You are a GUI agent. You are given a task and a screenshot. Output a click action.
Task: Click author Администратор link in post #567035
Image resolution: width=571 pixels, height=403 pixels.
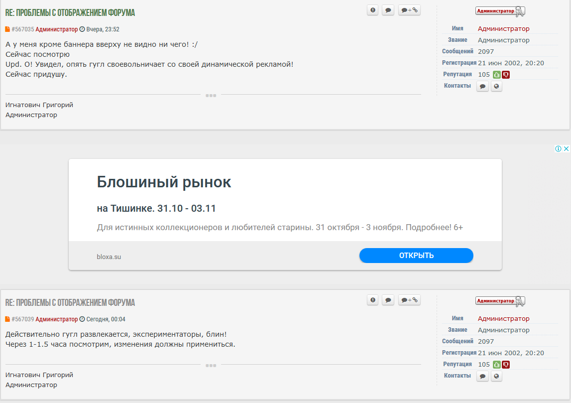[56, 29]
